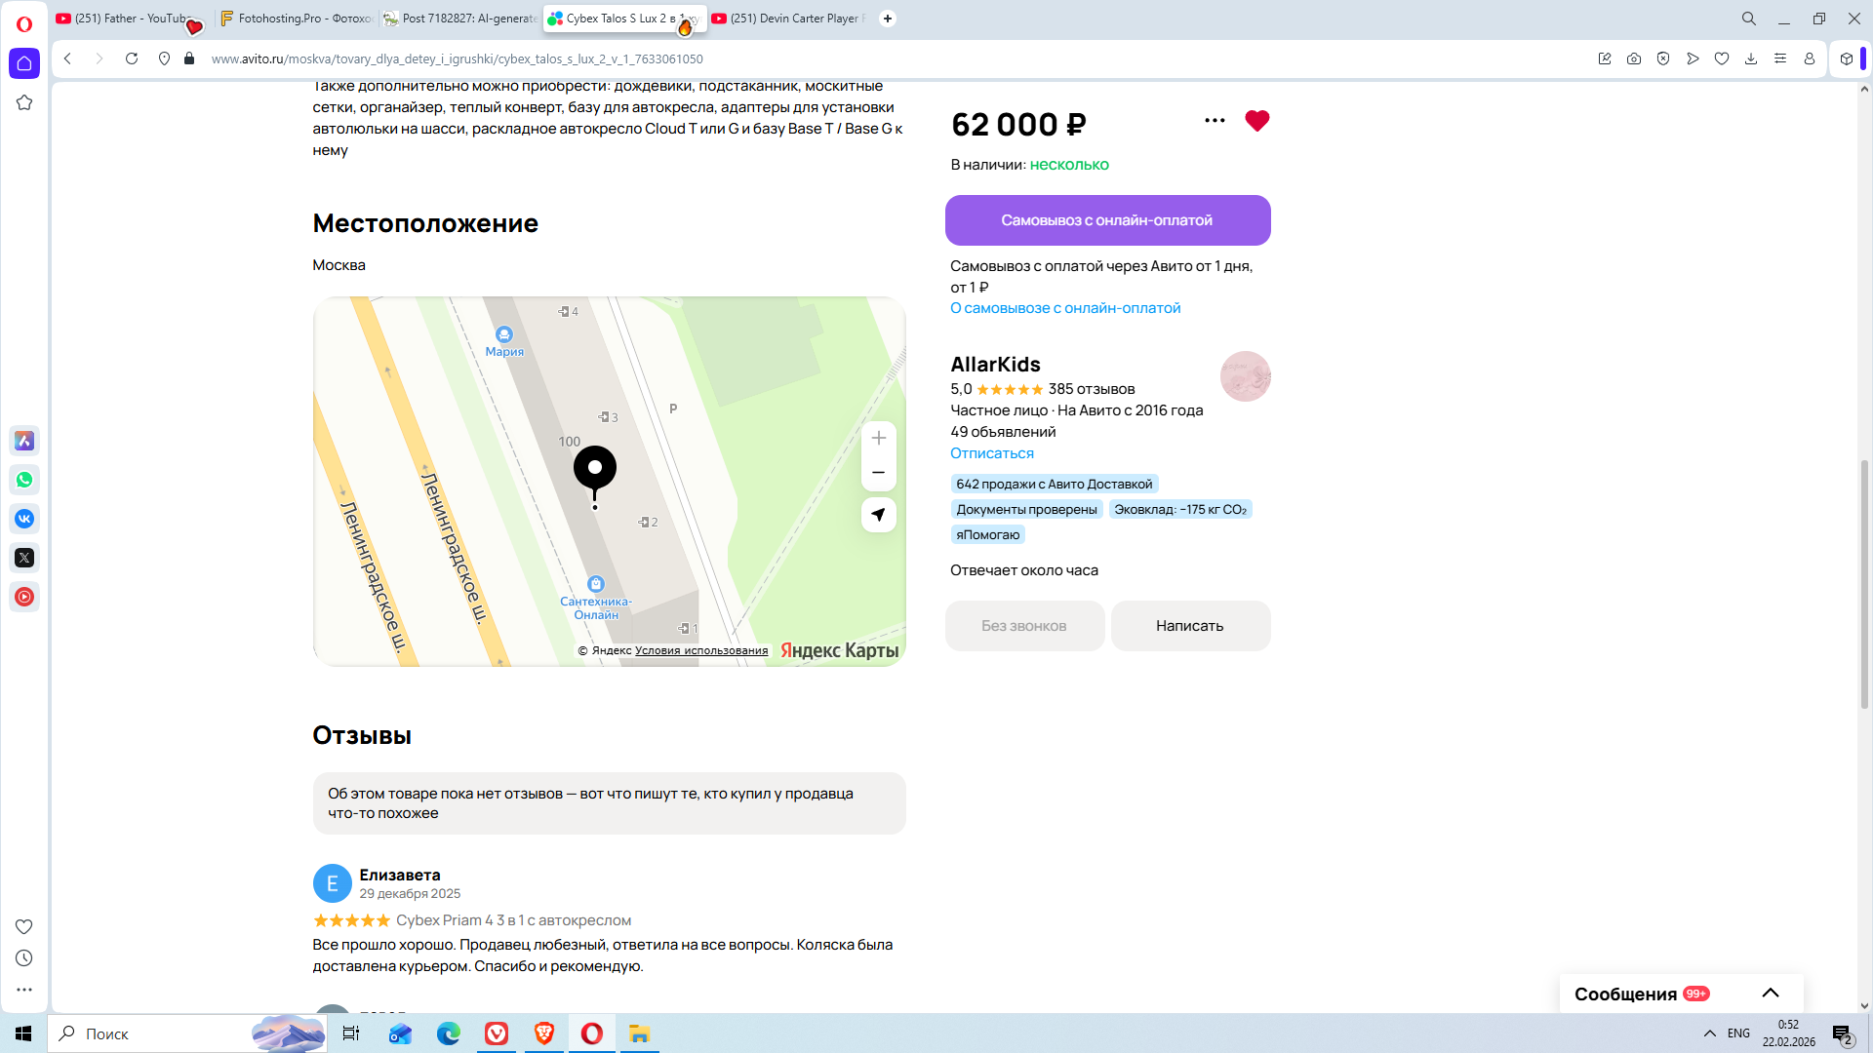
Task: Click the Самовывоз с онлайн-оплатой button
Action: (x=1107, y=220)
